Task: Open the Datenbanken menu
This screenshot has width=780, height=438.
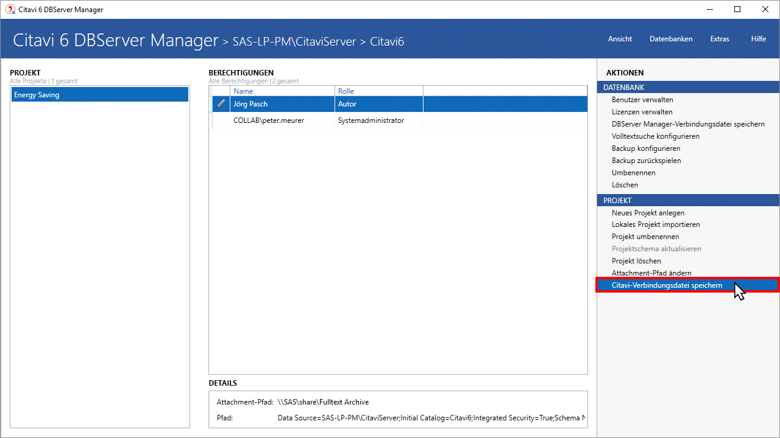Action: pos(671,39)
